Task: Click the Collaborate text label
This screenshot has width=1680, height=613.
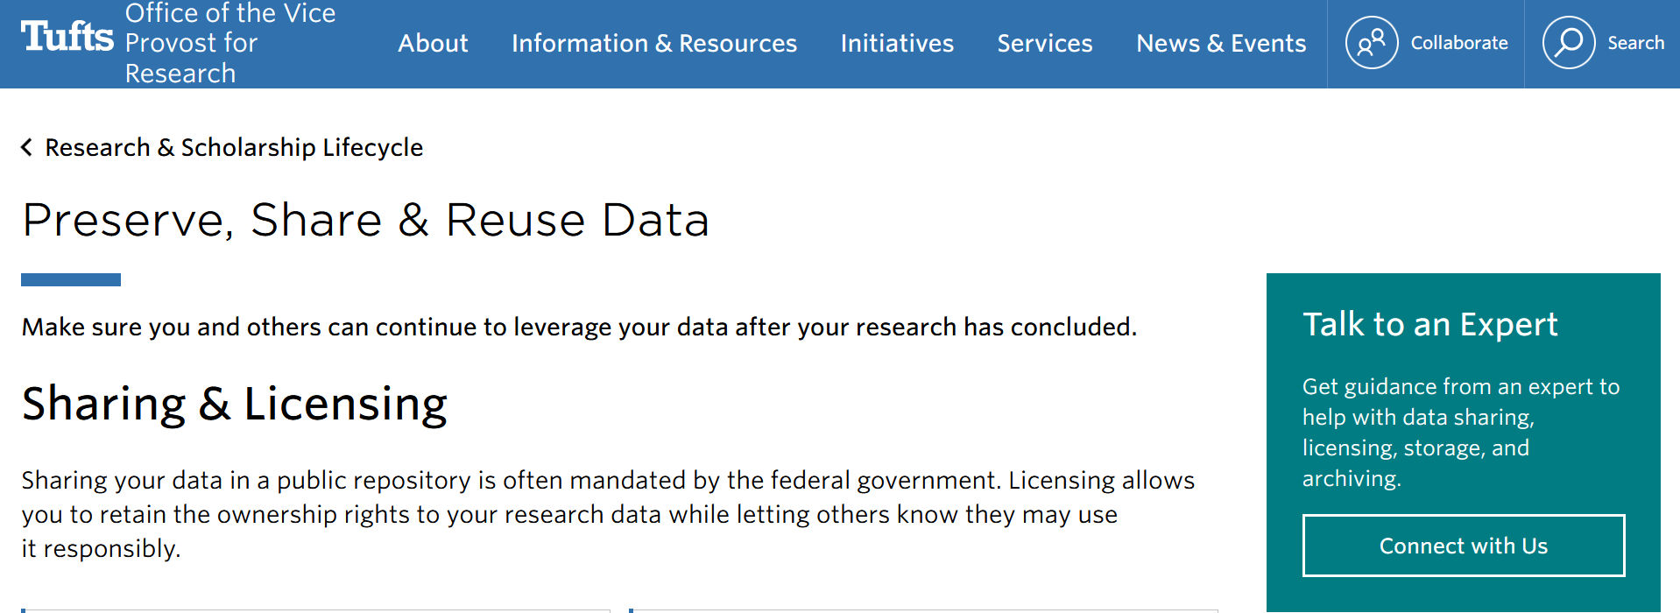Action: (x=1458, y=43)
